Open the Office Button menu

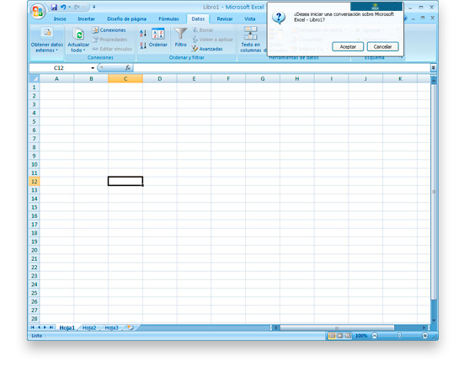point(38,11)
